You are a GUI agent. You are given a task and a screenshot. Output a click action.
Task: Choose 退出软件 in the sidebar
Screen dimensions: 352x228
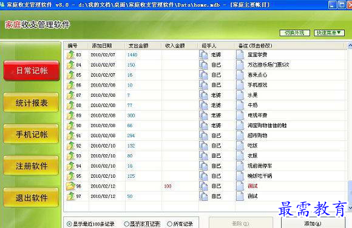(32, 197)
